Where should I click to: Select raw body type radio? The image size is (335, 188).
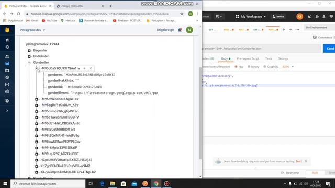[x=236, y=67]
